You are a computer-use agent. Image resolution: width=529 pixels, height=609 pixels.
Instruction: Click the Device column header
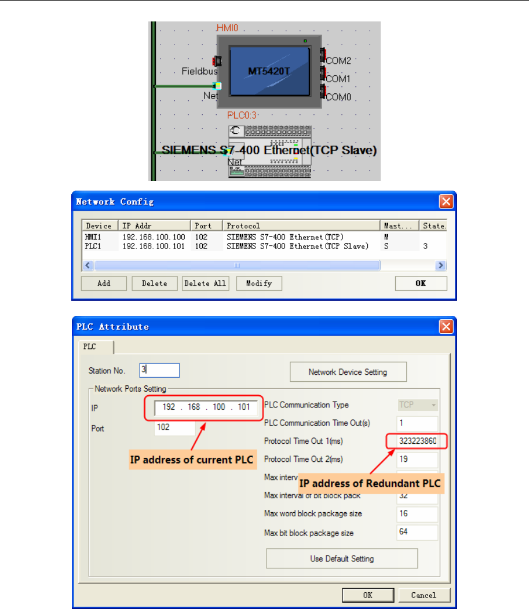point(100,225)
